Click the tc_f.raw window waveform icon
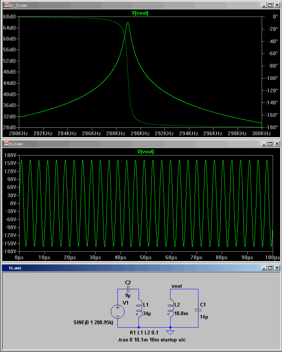The width and height of the screenshot is (282, 352). (6, 5)
